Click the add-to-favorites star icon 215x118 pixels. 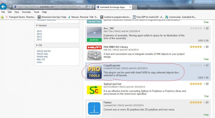2,17
